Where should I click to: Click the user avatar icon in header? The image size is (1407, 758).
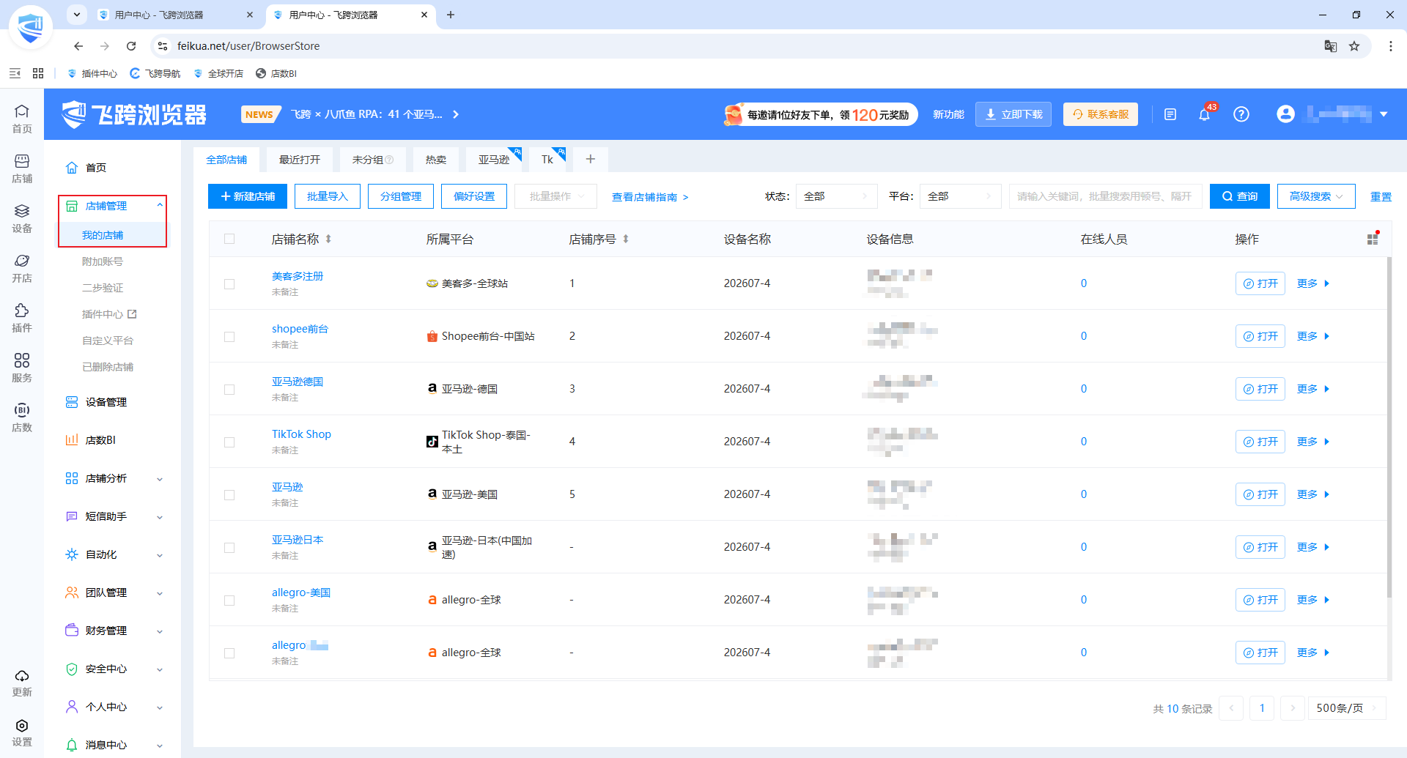(1285, 114)
